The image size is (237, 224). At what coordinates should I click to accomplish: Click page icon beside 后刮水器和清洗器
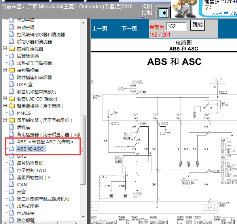11,41
